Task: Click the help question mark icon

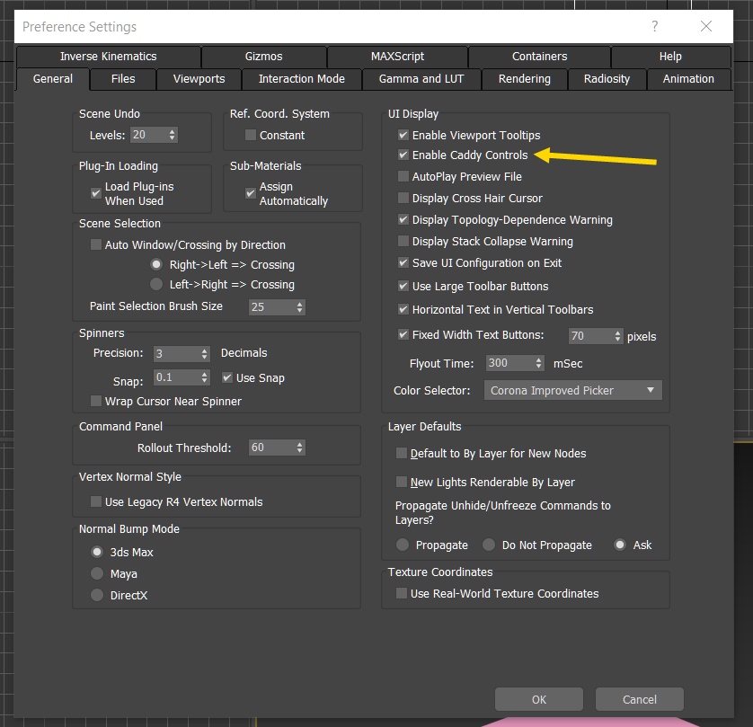Action: tap(654, 26)
